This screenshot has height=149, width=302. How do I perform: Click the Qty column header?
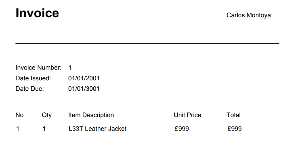[x=47, y=115]
